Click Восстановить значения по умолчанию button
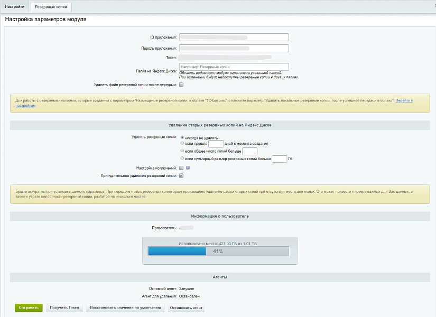 pos(125,307)
